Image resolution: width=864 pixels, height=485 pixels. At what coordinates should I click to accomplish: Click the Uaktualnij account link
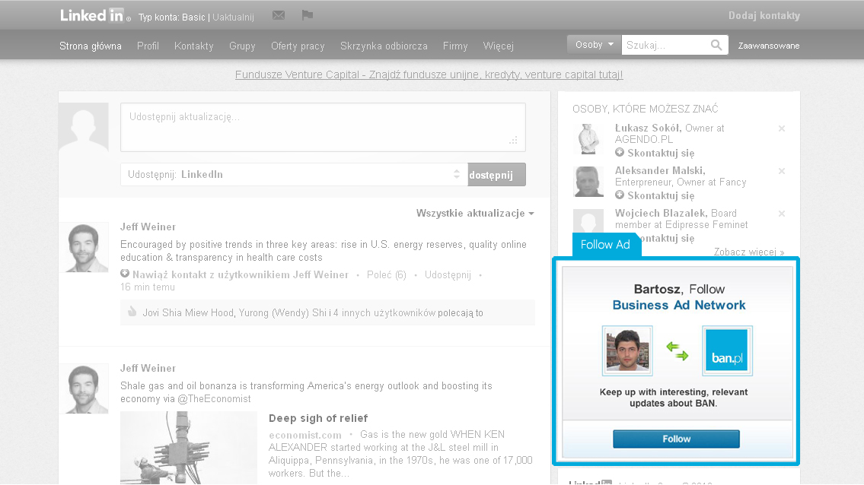pyautogui.click(x=233, y=17)
